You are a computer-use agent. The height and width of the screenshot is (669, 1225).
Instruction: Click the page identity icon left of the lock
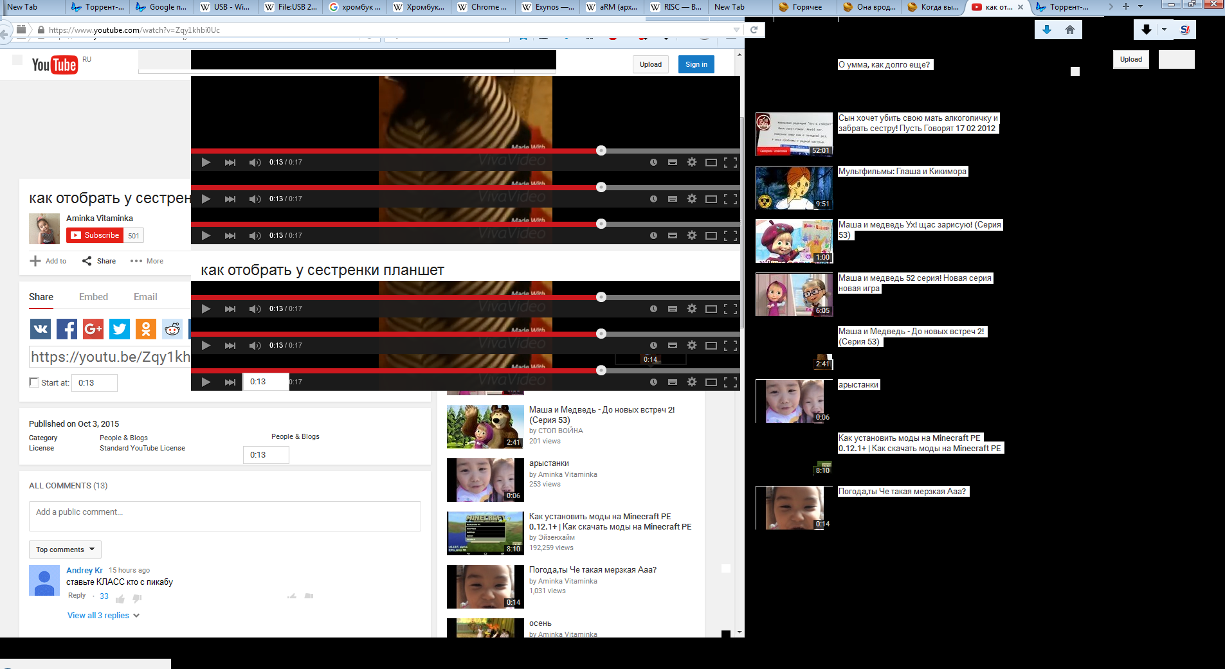click(x=21, y=30)
